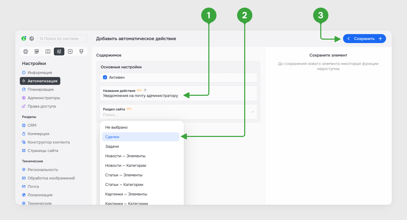
Task: Open the paint-brush design tab icon
Action: [x=81, y=52]
